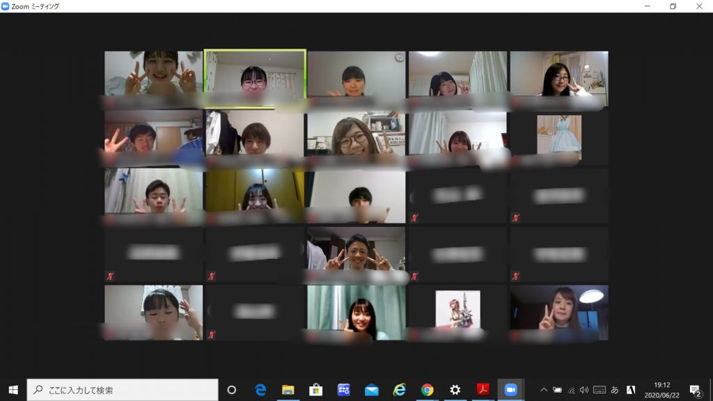The width and height of the screenshot is (713, 401).
Task: Open File Explorer from the taskbar
Action: point(288,390)
